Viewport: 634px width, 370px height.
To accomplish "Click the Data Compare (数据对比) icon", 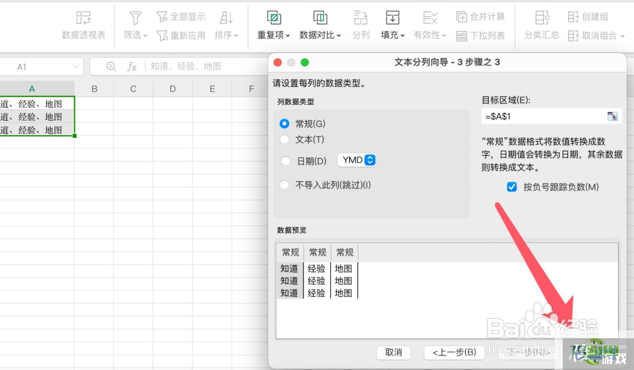I will pyautogui.click(x=320, y=18).
